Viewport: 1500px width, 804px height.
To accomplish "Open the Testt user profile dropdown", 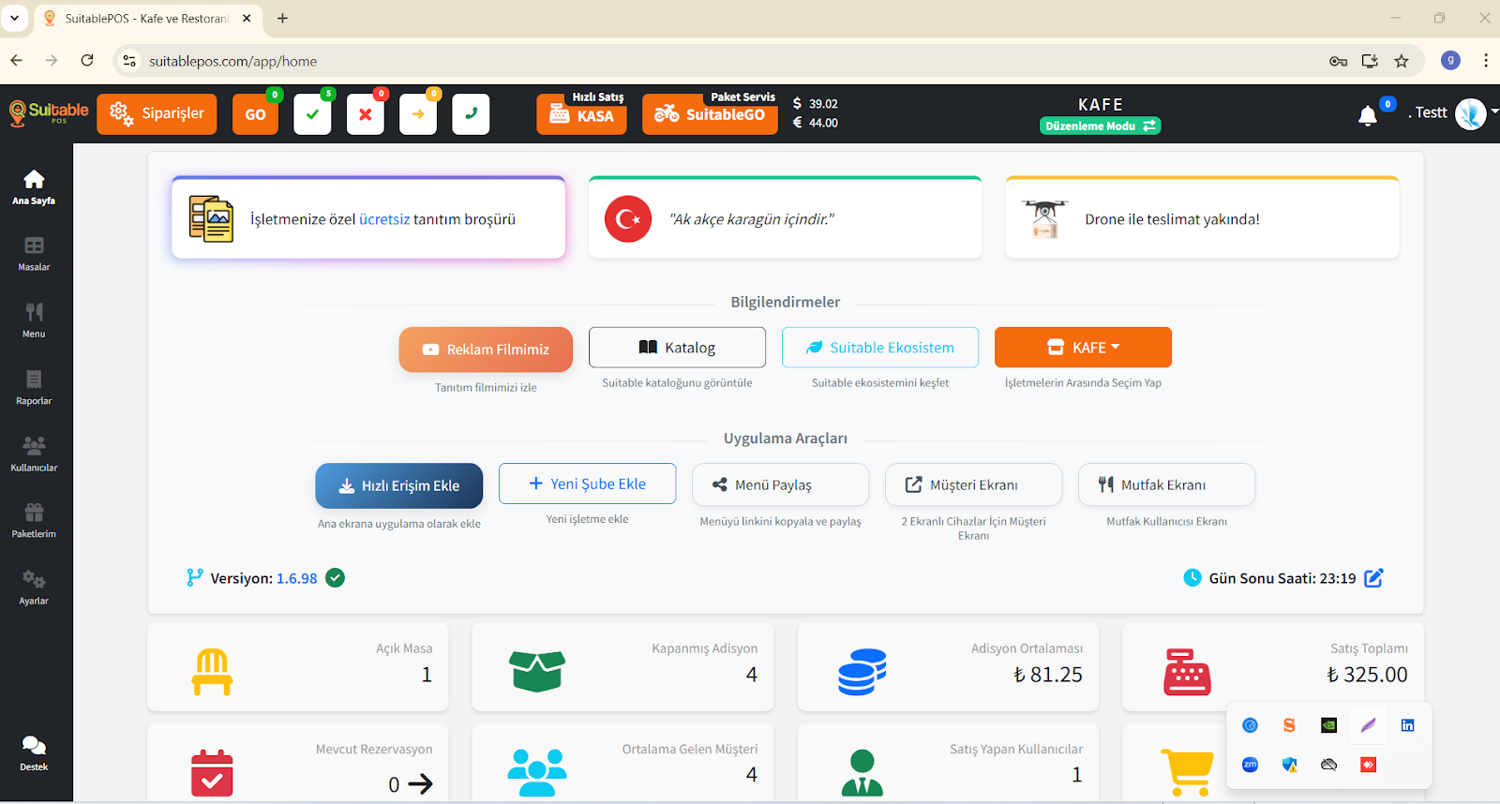I will (x=1453, y=112).
